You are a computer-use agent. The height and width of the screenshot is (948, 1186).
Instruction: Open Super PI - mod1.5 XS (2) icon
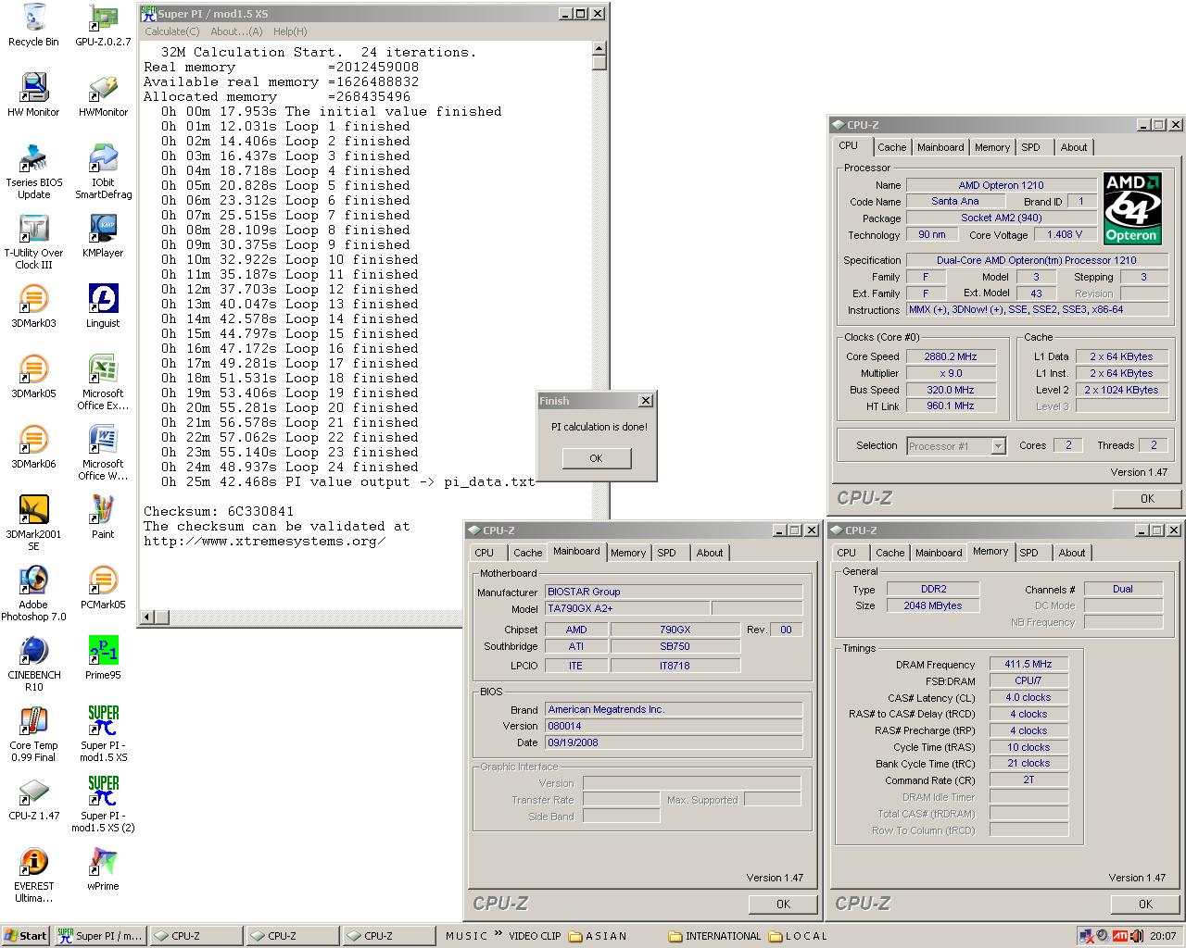pyautogui.click(x=103, y=805)
